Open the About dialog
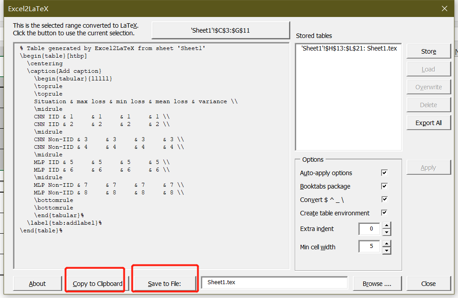 (37, 283)
